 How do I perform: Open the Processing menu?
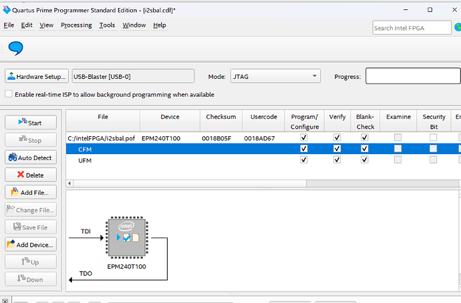coord(76,25)
